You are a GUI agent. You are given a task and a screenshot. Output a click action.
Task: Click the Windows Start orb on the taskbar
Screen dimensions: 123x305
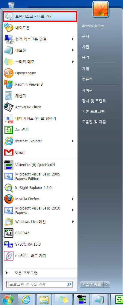click(8, 300)
